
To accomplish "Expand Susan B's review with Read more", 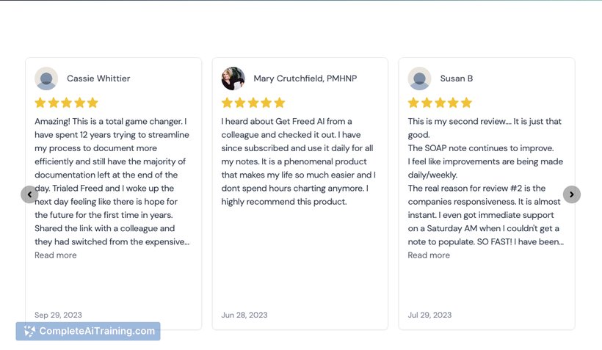I will 429,255.
